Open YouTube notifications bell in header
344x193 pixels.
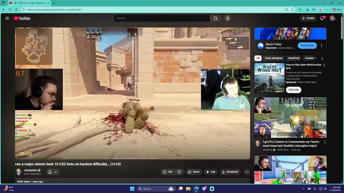point(322,18)
